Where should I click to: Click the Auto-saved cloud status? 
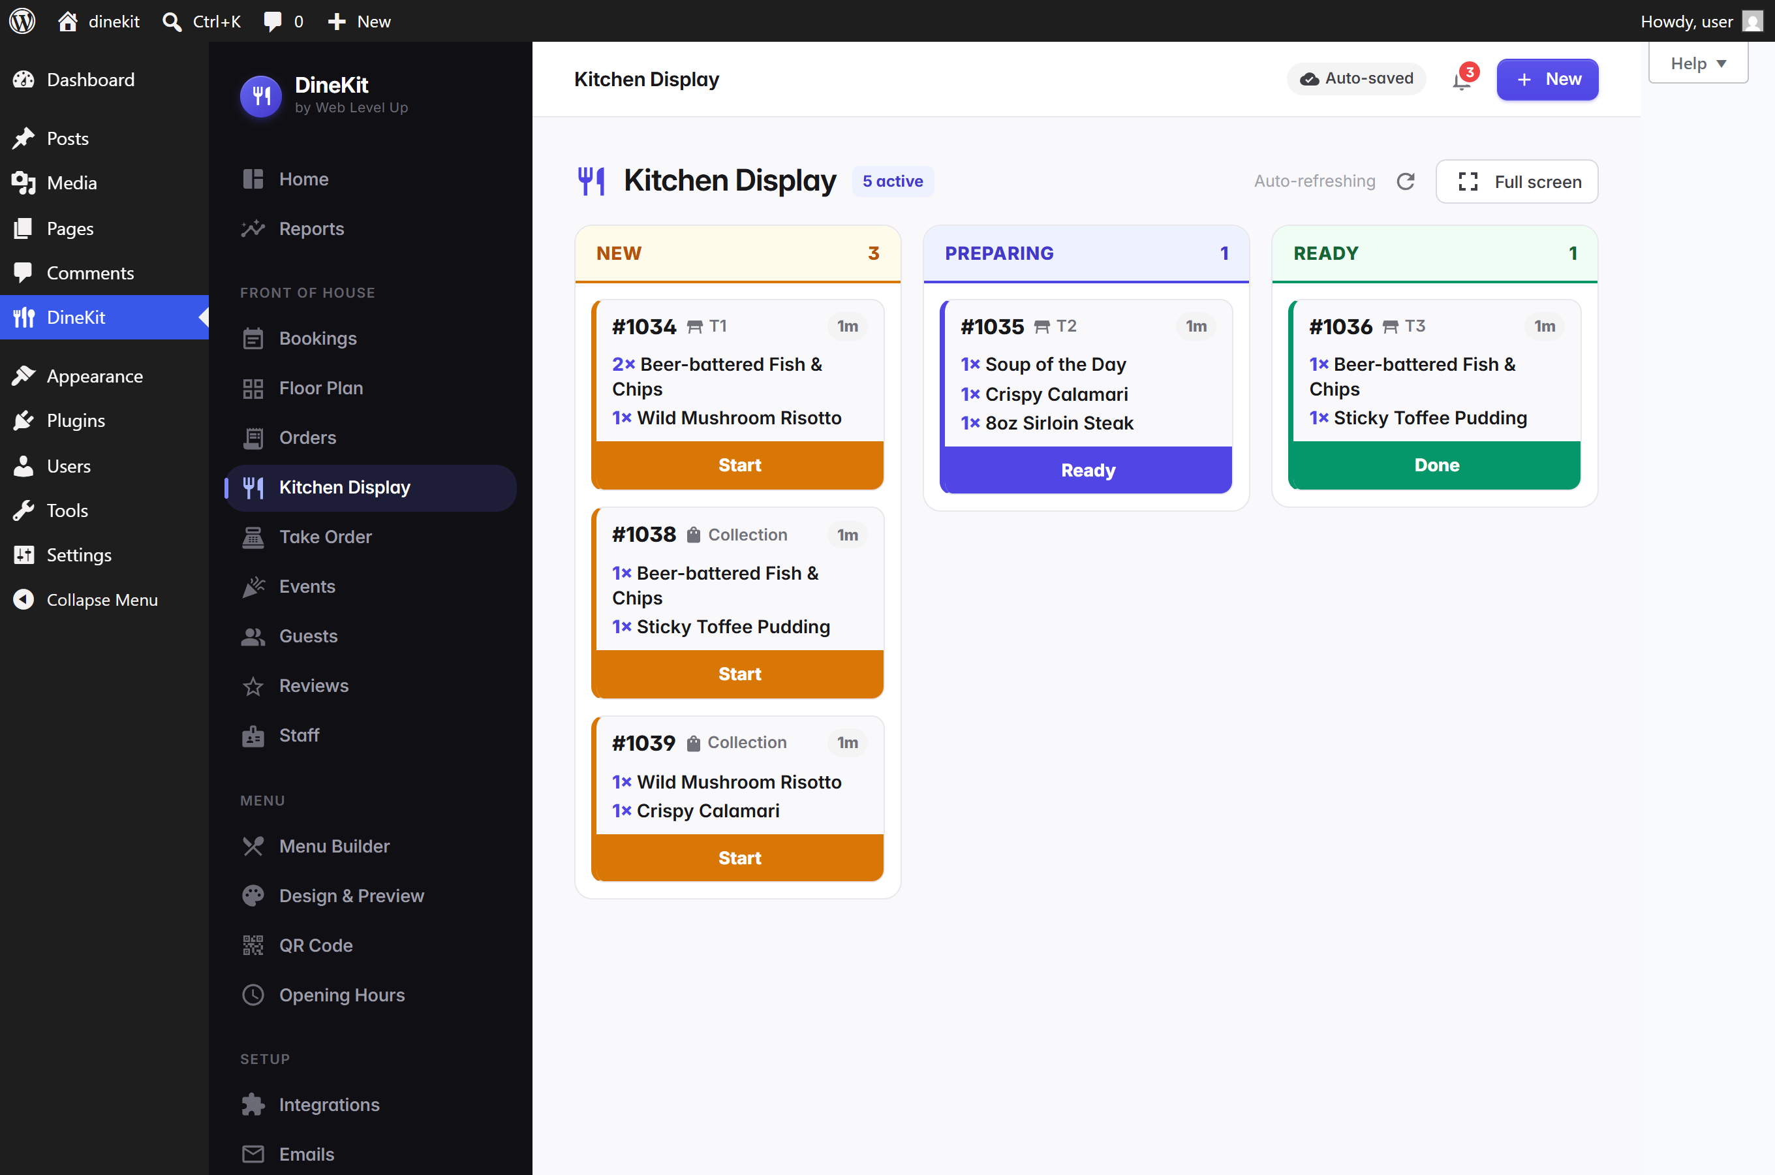pos(1356,79)
